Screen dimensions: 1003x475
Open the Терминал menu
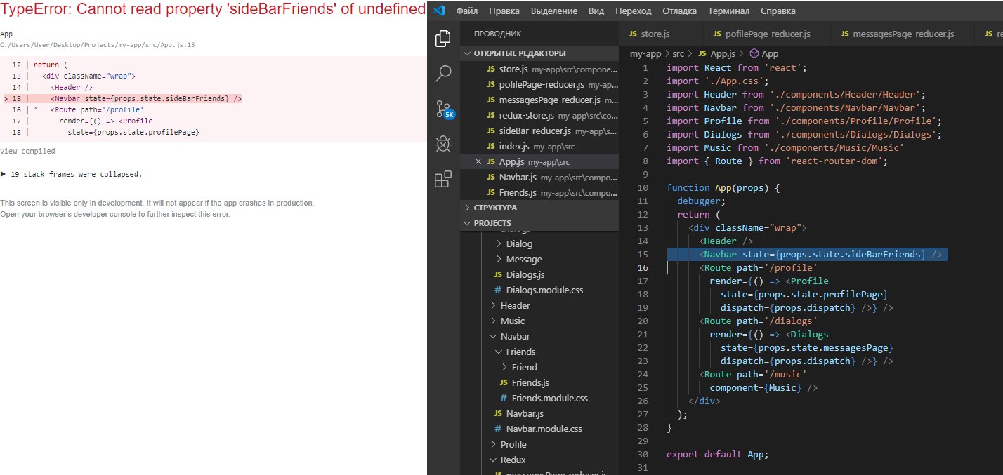click(x=728, y=11)
